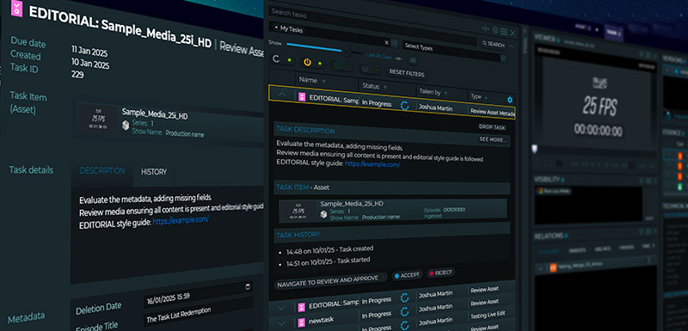Click the playhead marker on the Viewer timeline
This screenshot has width=688, height=331.
pyautogui.click(x=534, y=149)
